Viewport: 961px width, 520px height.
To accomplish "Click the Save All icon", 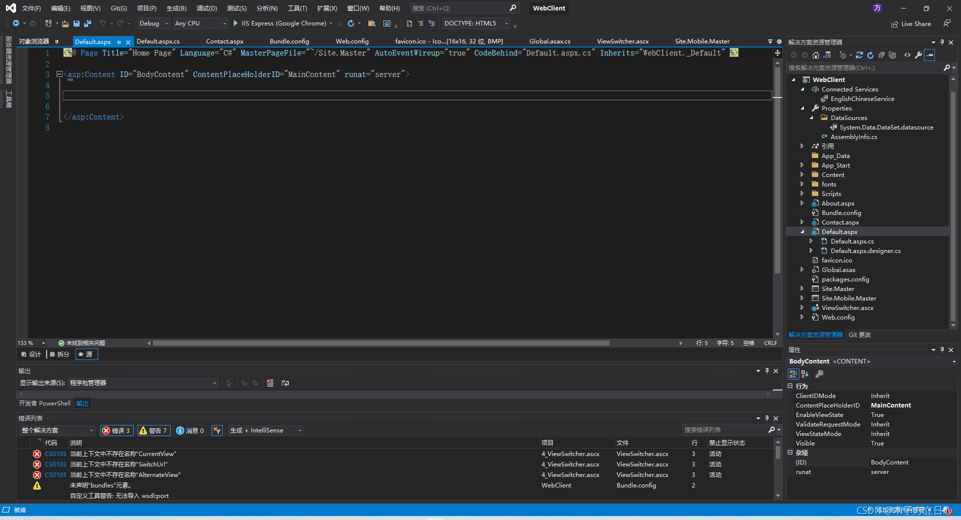I will (88, 23).
